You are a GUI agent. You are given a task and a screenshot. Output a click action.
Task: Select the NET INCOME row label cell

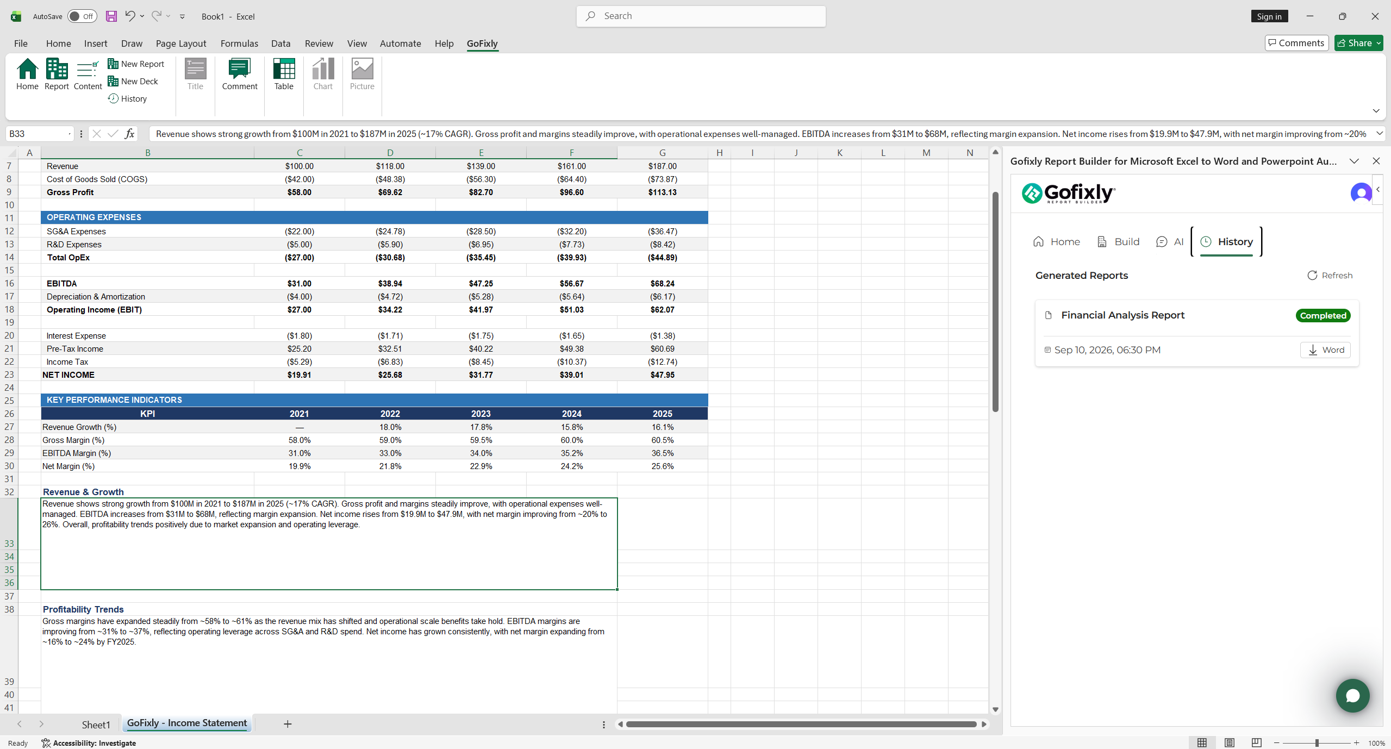(x=147, y=374)
